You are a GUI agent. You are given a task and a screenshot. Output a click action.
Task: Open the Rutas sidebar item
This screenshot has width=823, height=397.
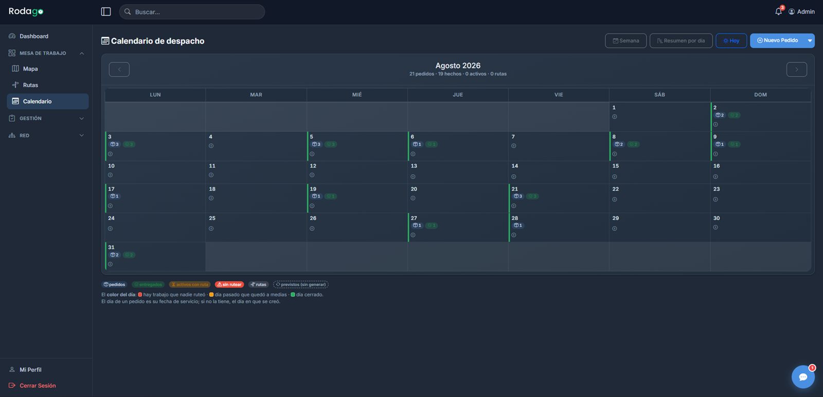(x=47, y=85)
